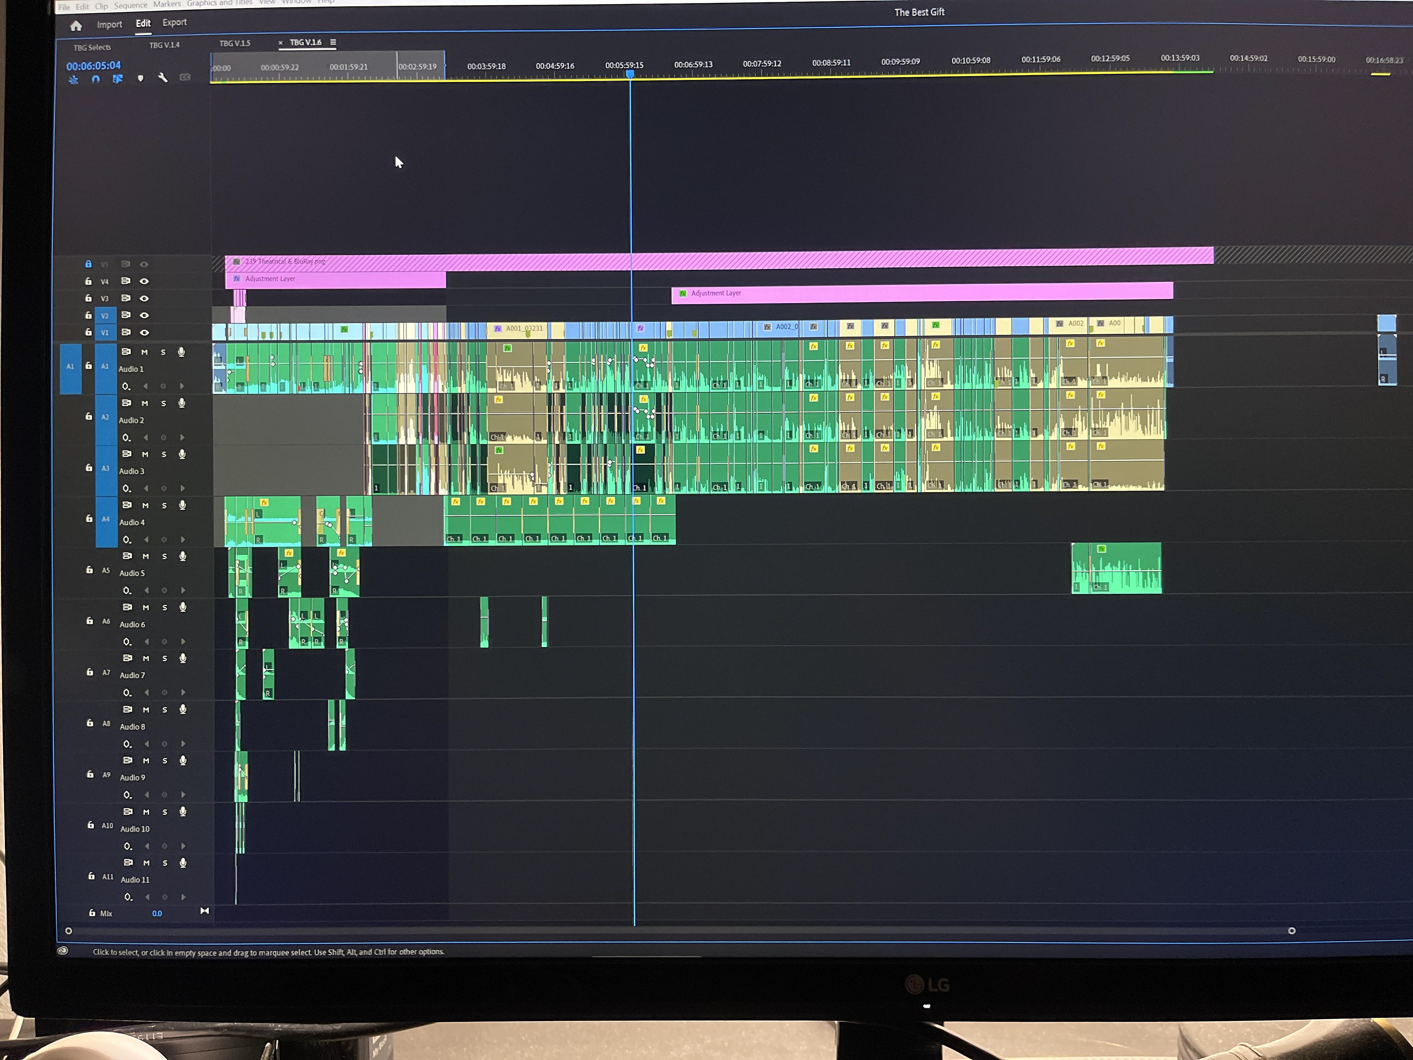Open the TBG V.1.6 panel menu
The image size is (1413, 1060).
pos(333,42)
